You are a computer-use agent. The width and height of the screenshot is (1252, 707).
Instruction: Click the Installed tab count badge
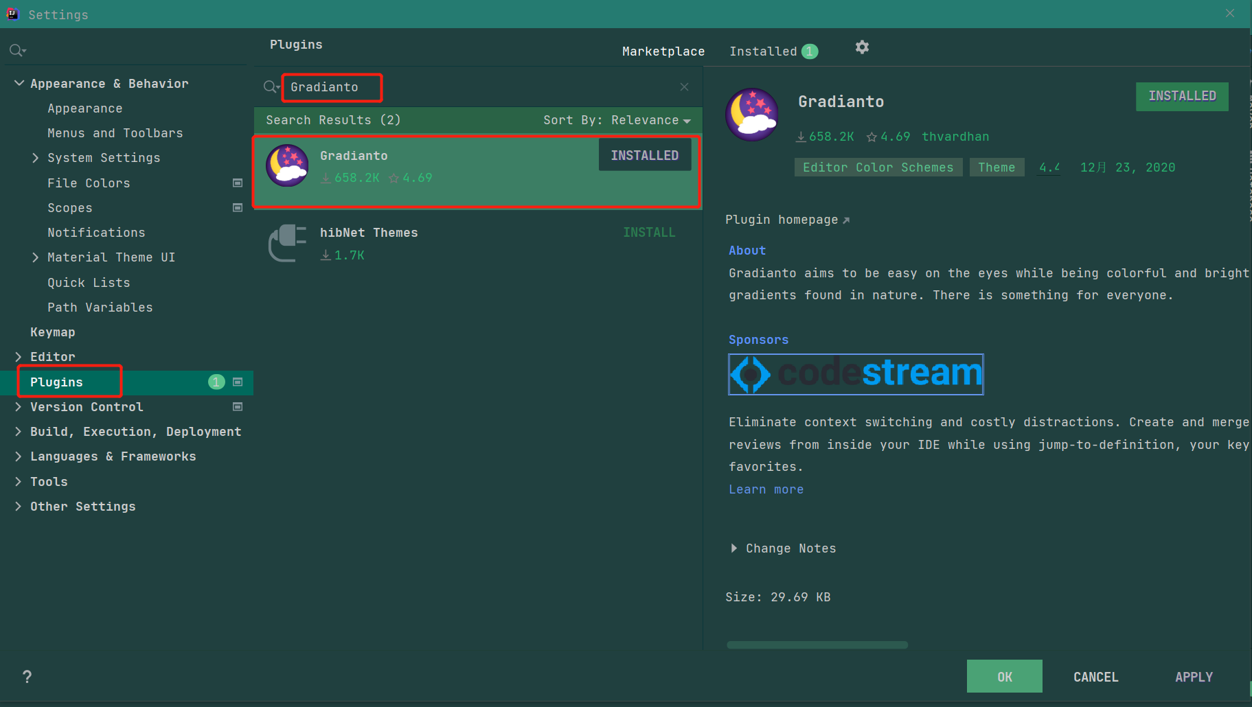click(810, 51)
